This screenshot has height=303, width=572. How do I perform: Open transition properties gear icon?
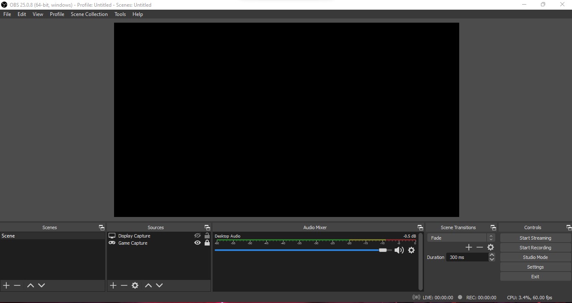[491, 248]
